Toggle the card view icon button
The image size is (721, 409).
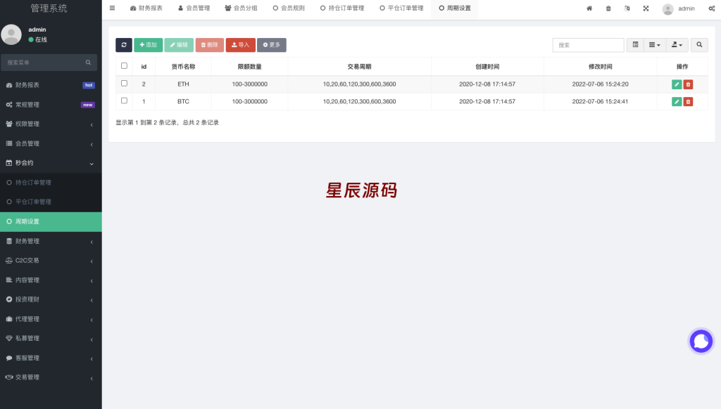[636, 45]
